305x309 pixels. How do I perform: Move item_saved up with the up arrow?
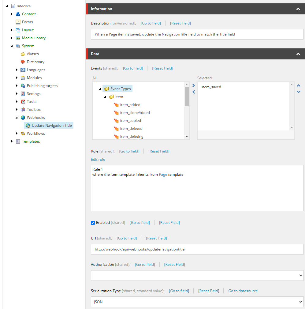pos(299,86)
